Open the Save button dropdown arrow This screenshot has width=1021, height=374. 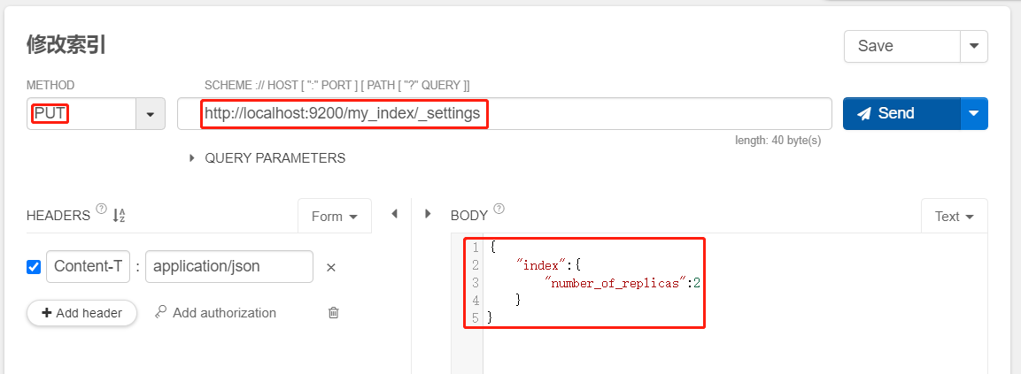coord(974,46)
